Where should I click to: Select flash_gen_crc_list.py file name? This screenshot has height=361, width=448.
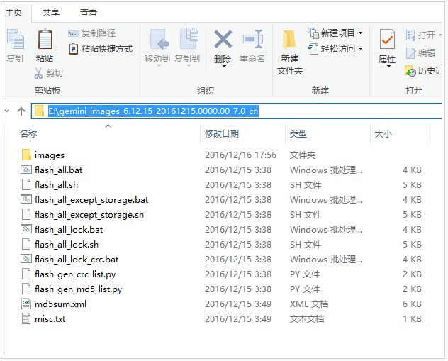point(75,274)
